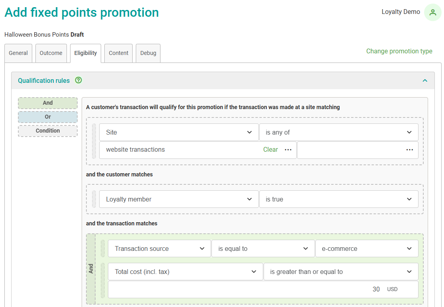The width and height of the screenshot is (444, 307).
Task: Clear the website transactions site selection
Action: coord(270,150)
